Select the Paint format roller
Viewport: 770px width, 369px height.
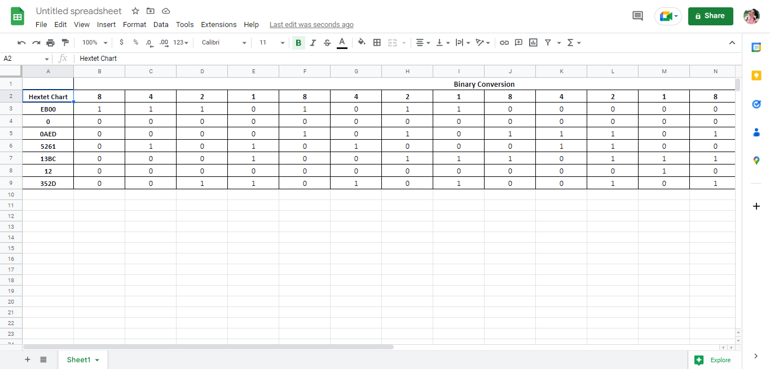point(65,43)
